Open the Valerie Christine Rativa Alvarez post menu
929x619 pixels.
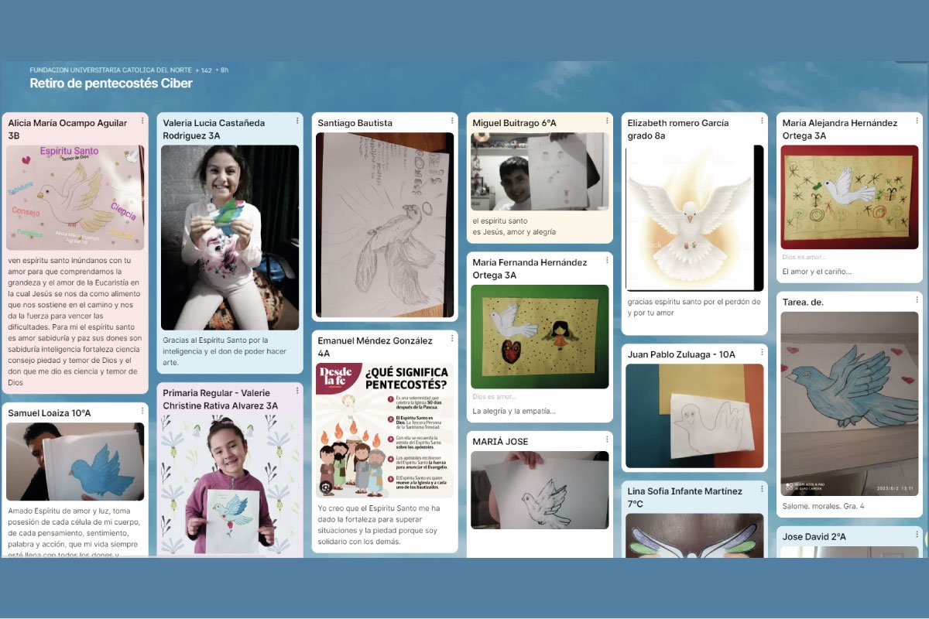point(297,392)
